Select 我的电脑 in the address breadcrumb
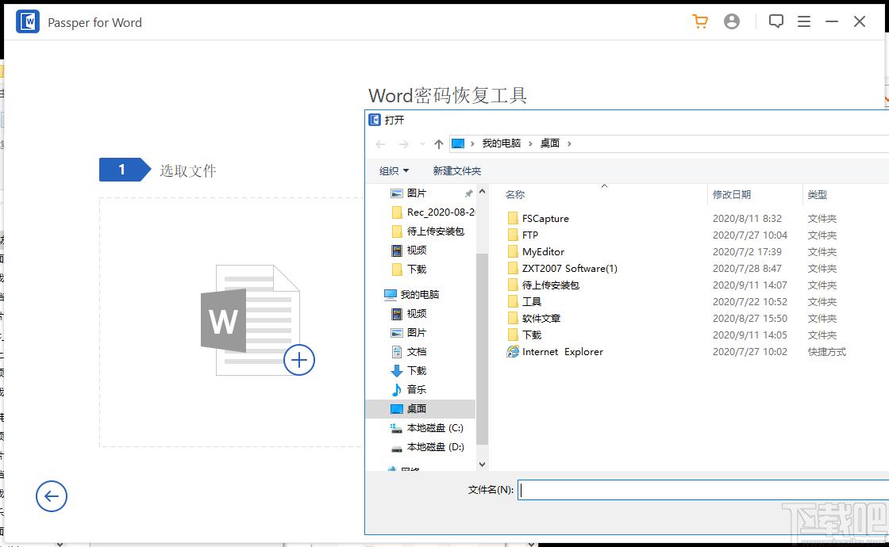Image resolution: width=889 pixels, height=547 pixels. [501, 143]
